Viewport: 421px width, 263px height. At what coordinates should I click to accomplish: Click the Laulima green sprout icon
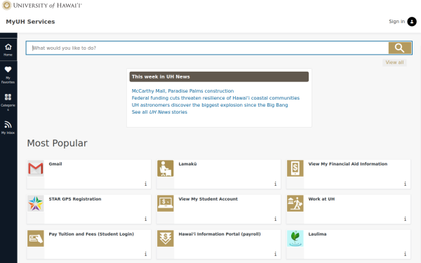tap(295, 238)
